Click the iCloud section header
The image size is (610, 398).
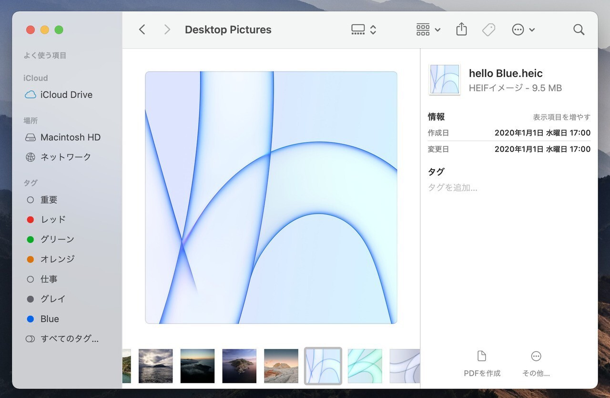pyautogui.click(x=36, y=78)
